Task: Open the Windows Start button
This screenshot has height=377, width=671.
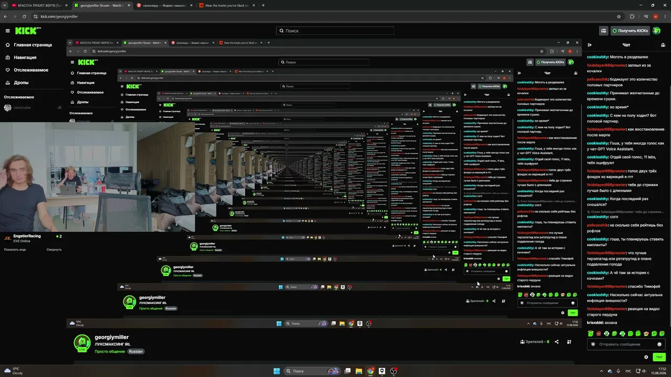Action: tap(277, 371)
